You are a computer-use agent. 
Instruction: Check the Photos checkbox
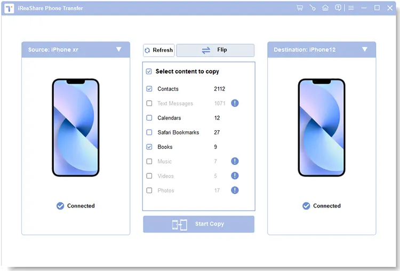[149, 190]
